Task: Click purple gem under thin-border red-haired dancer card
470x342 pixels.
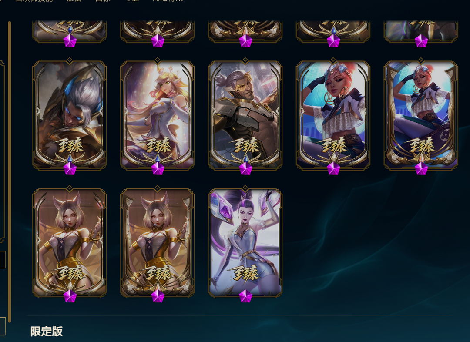Action: click(333, 168)
